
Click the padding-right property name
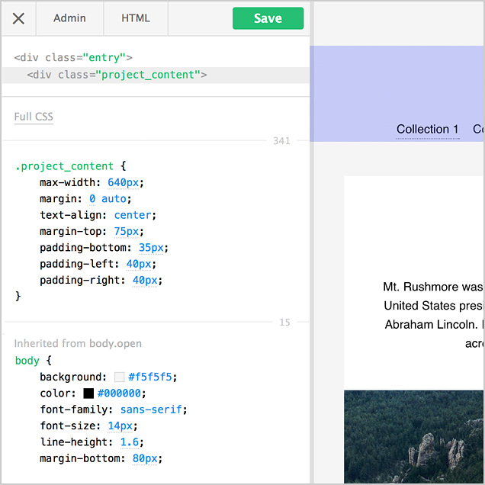point(80,280)
